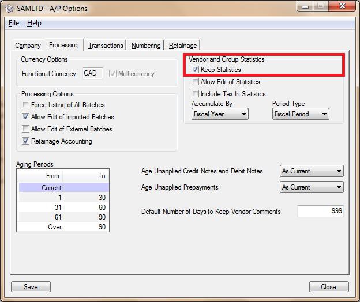The image size is (360, 302).
Task: Enable Force Listing of All Batches
Action: point(25,105)
